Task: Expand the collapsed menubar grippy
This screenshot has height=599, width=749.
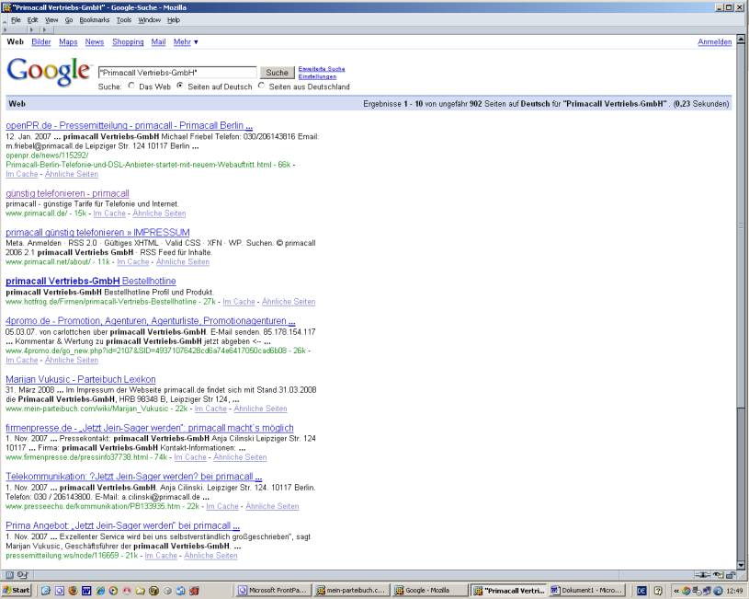Action: coord(5,21)
